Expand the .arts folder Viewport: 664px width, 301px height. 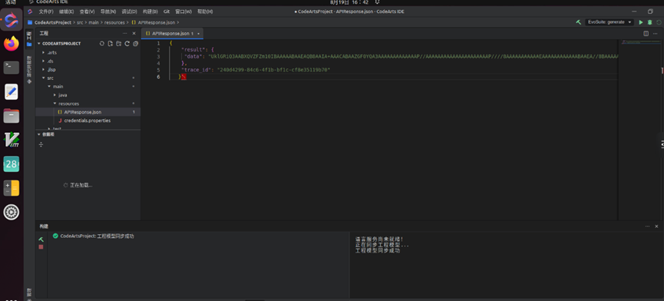[x=44, y=52]
